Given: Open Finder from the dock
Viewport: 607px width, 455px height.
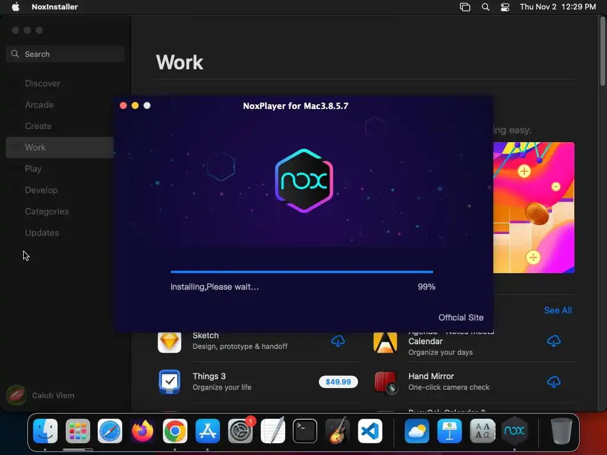Looking at the screenshot, I should [x=46, y=431].
